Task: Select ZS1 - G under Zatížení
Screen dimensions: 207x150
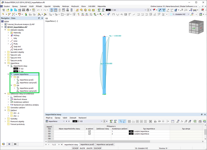Action: click(x=16, y=113)
